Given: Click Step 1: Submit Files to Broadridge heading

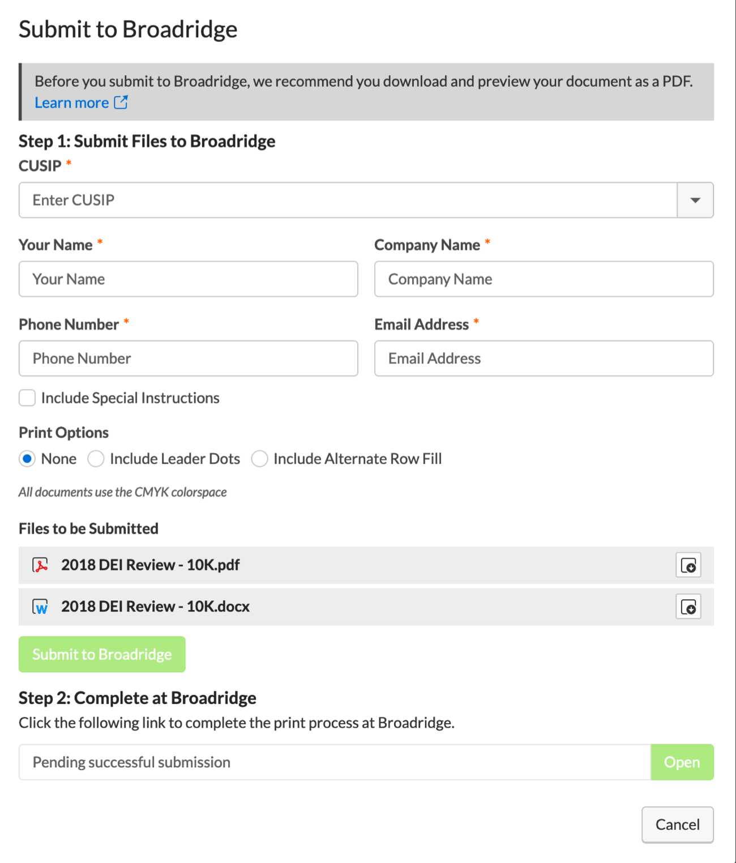Looking at the screenshot, I should point(147,141).
